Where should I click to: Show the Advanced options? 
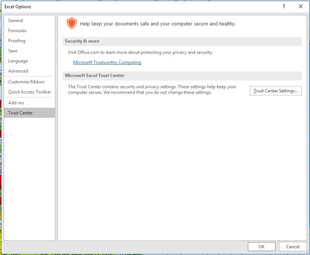click(18, 71)
